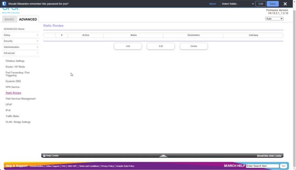Save password in Bitwarden
This screenshot has height=170, width=296.
[273, 4]
